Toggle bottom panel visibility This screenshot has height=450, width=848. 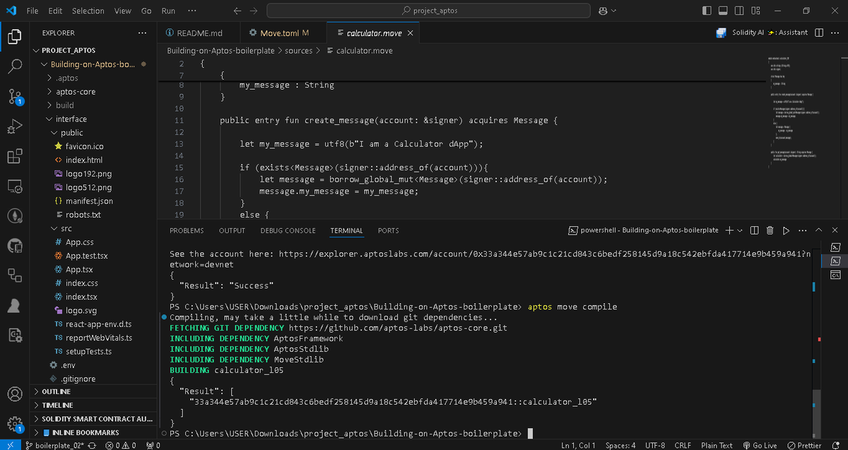coord(723,11)
